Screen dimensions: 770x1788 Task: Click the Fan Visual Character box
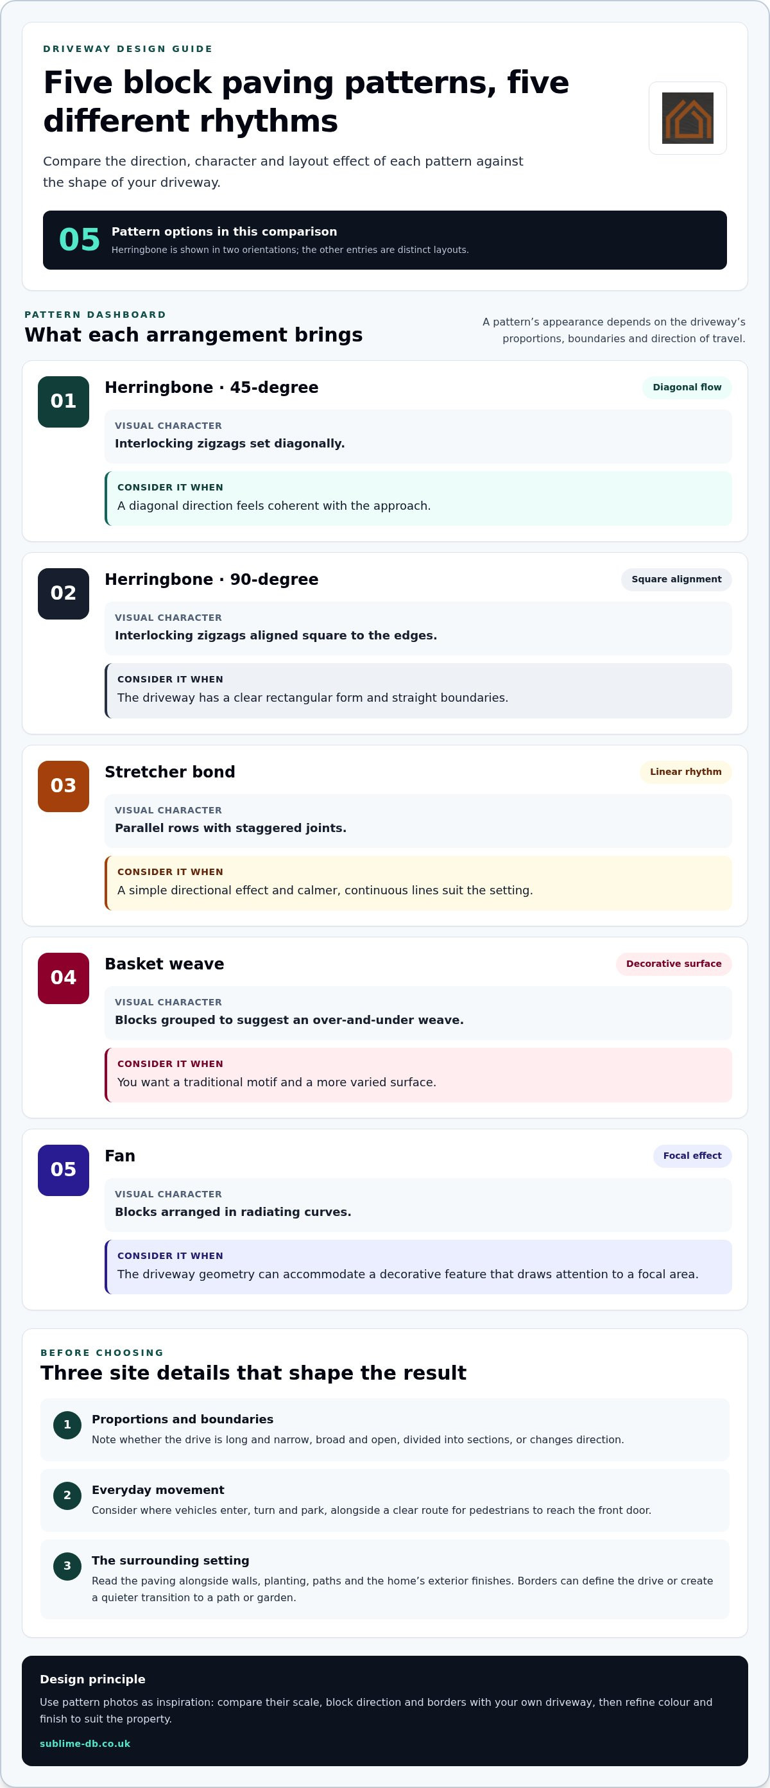coord(418,1205)
